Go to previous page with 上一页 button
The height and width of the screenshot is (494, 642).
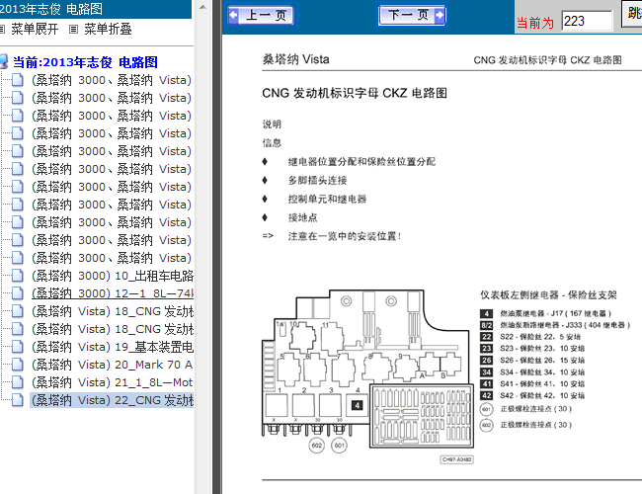tap(261, 15)
